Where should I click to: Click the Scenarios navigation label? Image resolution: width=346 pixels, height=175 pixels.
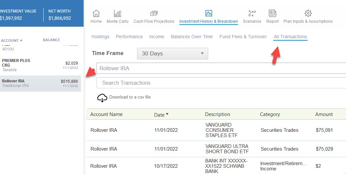point(252,21)
